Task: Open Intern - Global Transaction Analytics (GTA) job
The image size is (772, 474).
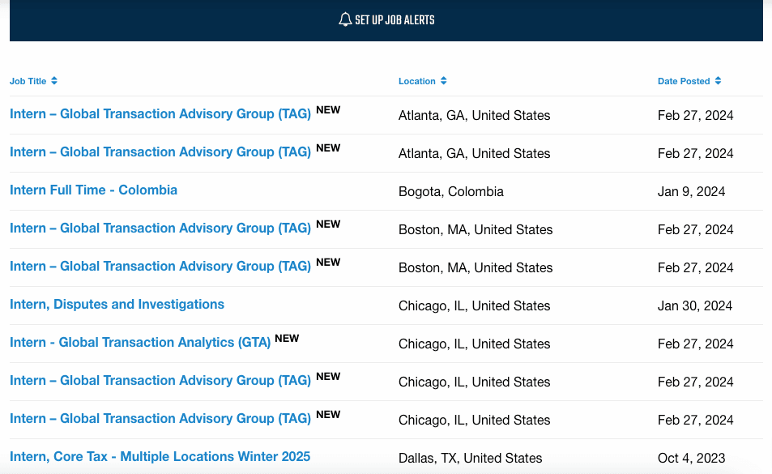Action: point(140,343)
